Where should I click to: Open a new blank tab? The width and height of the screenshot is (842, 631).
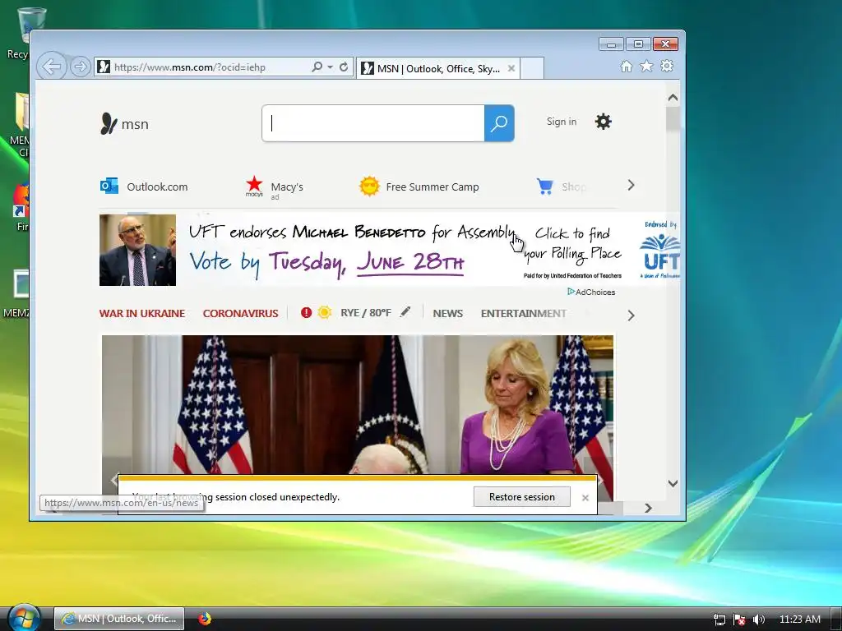coord(532,68)
